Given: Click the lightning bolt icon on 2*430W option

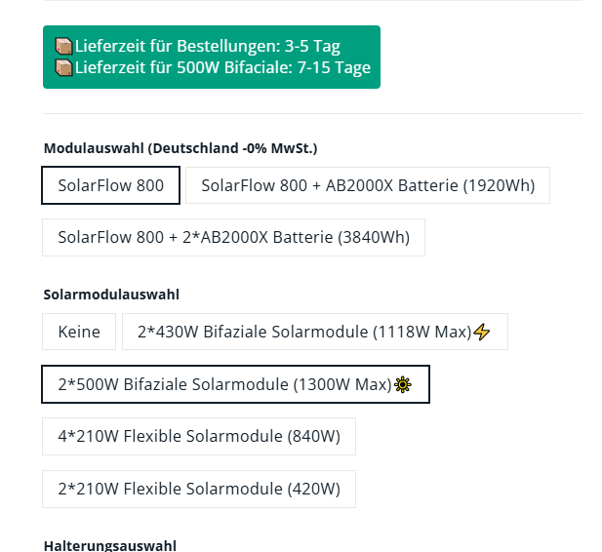Looking at the screenshot, I should (482, 333).
